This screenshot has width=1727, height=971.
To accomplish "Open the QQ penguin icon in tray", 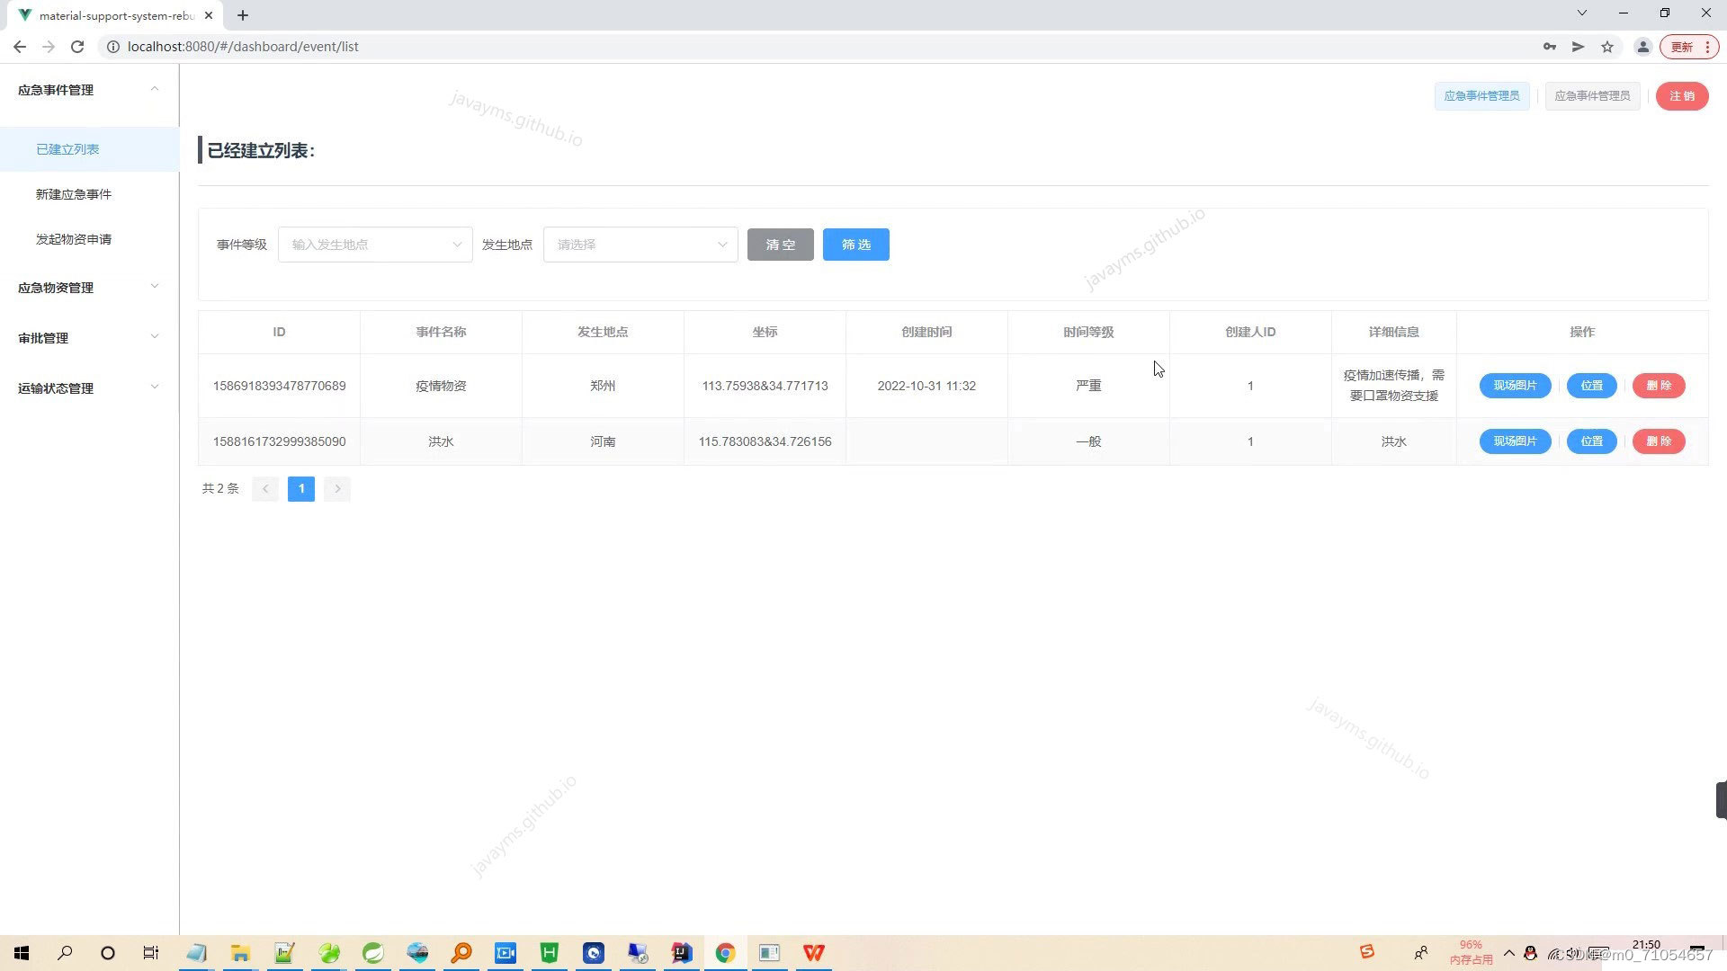I will 1530,953.
